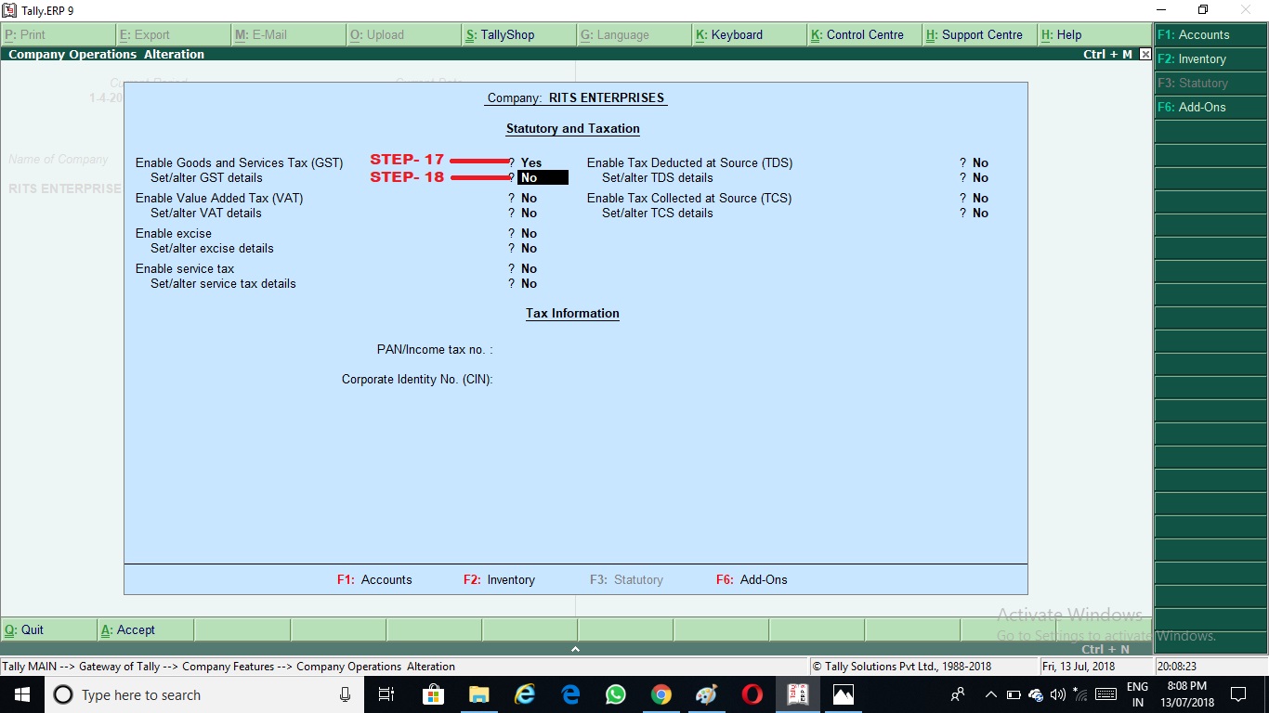
Task: Click F6: Add-Ons in right sidebar
Action: coord(1210,107)
